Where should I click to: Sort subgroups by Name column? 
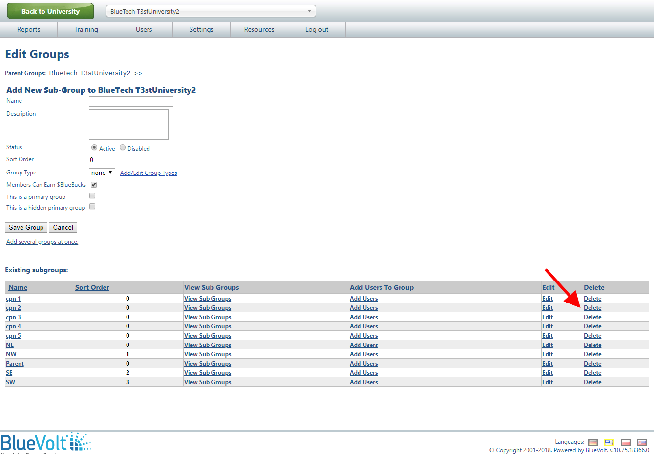(18, 287)
